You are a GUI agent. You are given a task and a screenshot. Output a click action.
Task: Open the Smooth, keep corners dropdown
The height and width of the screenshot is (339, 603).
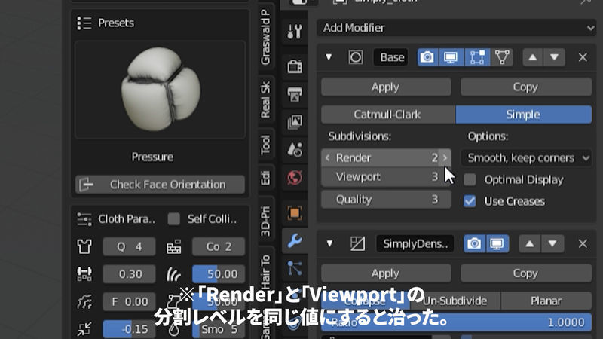(526, 158)
